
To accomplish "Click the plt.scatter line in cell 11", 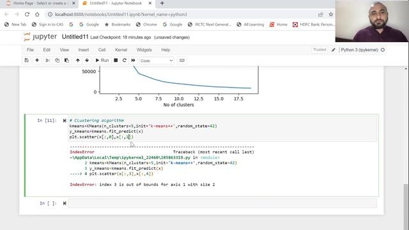I will pos(101,137).
